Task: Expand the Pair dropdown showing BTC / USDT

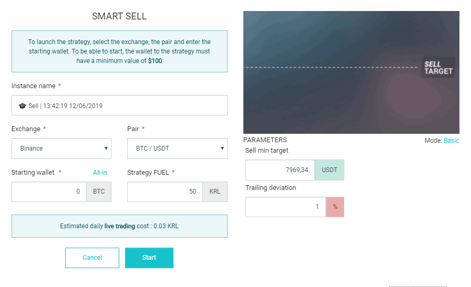Action: (x=177, y=148)
